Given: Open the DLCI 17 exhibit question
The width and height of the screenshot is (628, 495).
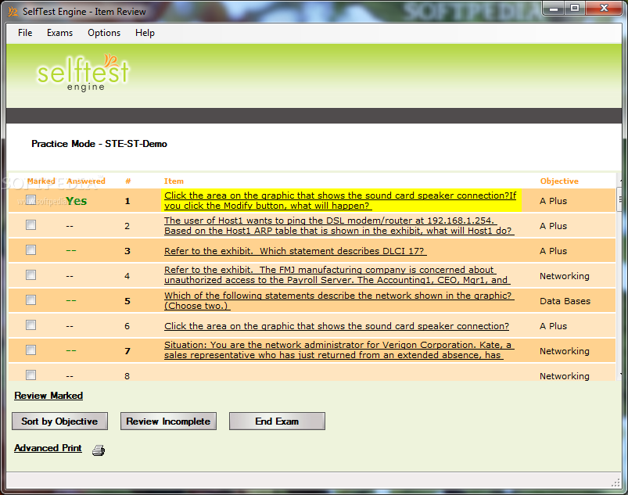Looking at the screenshot, I should tap(295, 251).
